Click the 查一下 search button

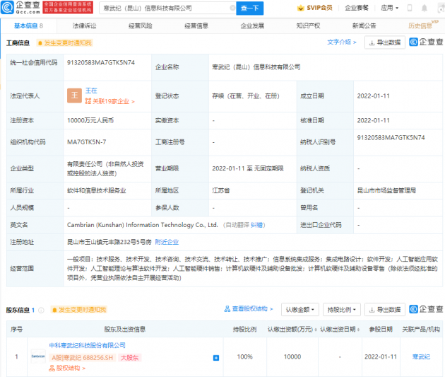coord(249,8)
